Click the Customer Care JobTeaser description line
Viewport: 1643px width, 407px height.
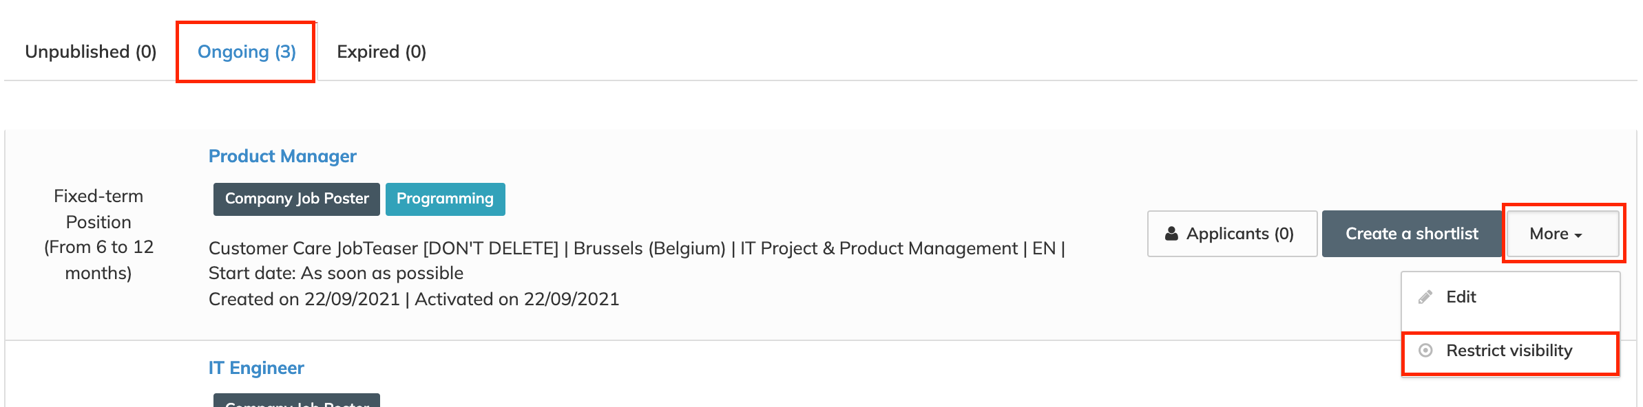636,248
